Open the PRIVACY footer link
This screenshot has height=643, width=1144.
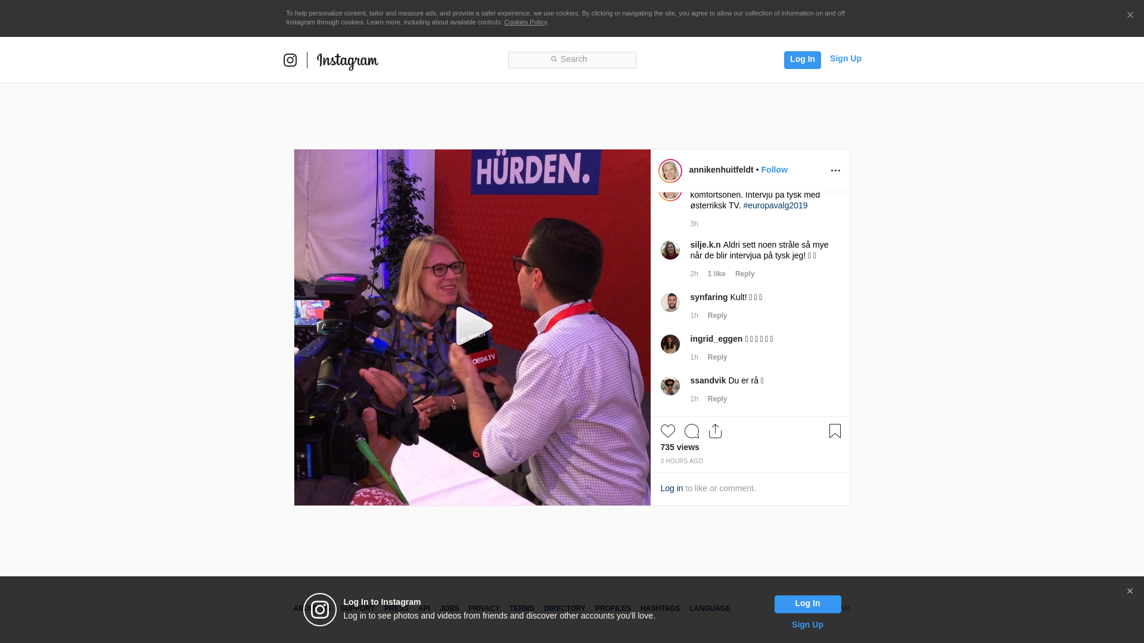click(x=484, y=608)
